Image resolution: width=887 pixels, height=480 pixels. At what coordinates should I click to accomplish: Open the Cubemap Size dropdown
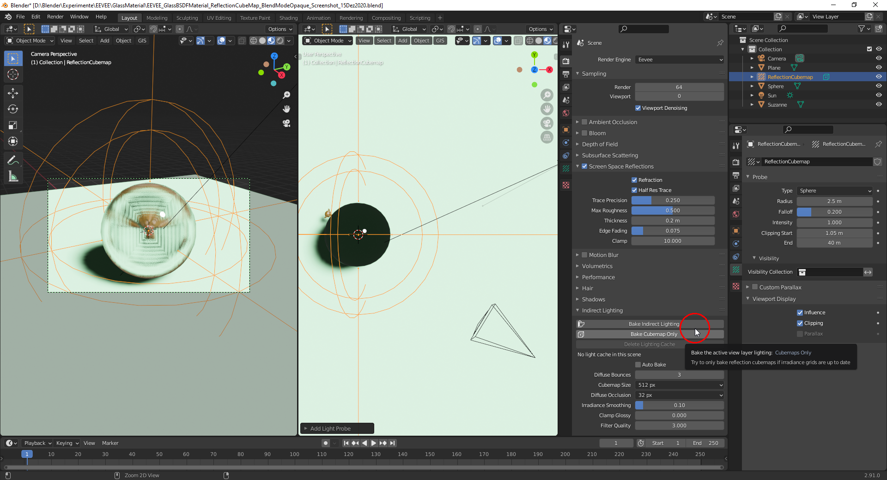click(679, 385)
